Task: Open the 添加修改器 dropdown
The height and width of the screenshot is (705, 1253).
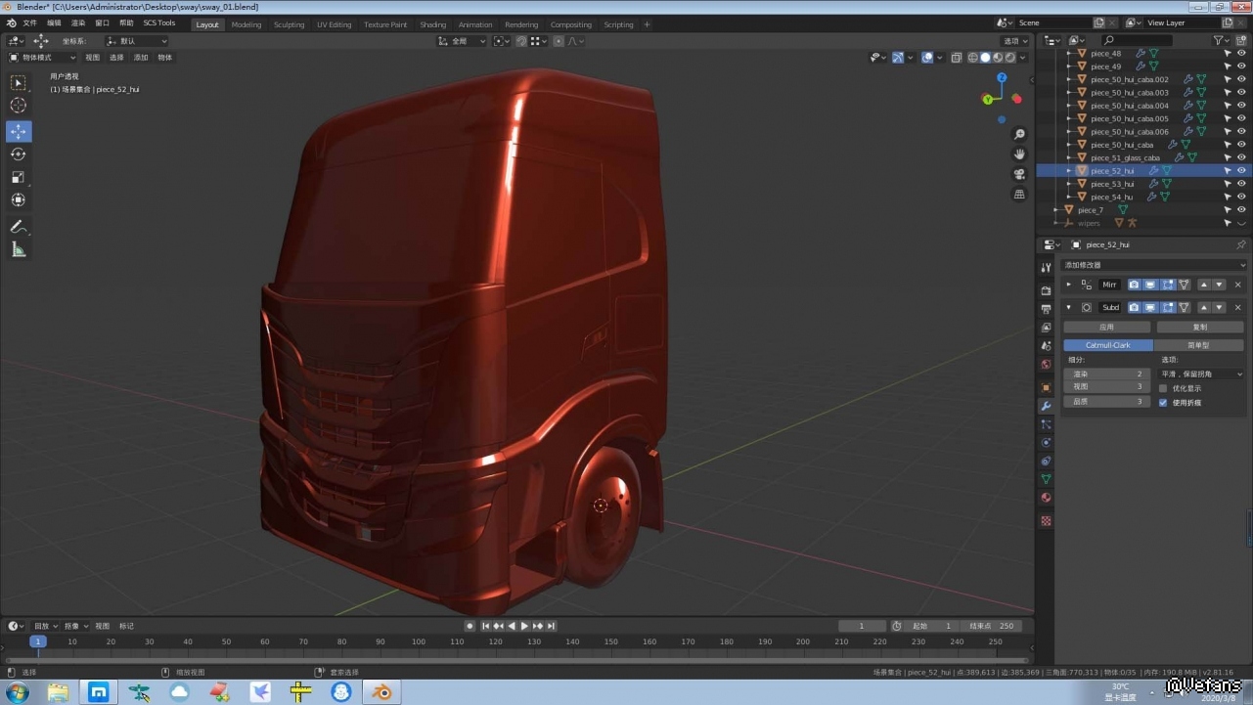Action: (x=1153, y=265)
